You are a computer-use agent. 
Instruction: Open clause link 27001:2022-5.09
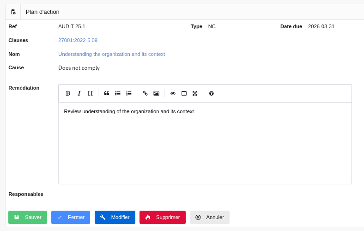pyautogui.click(x=78, y=40)
